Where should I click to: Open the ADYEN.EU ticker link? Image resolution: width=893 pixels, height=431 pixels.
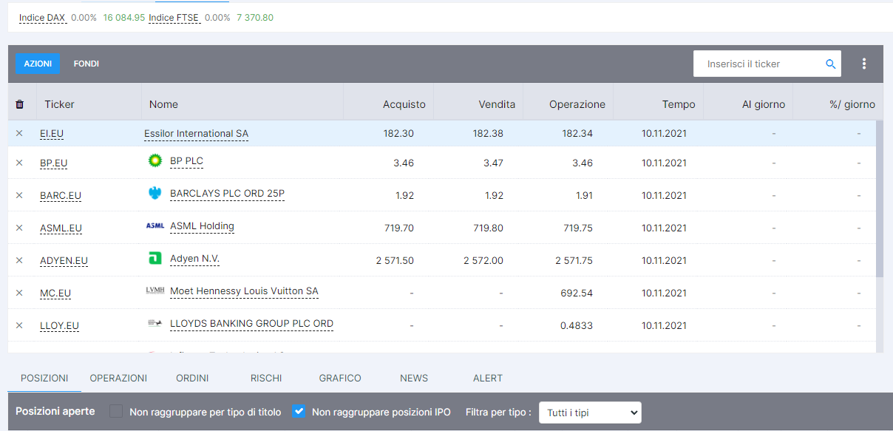tap(64, 261)
